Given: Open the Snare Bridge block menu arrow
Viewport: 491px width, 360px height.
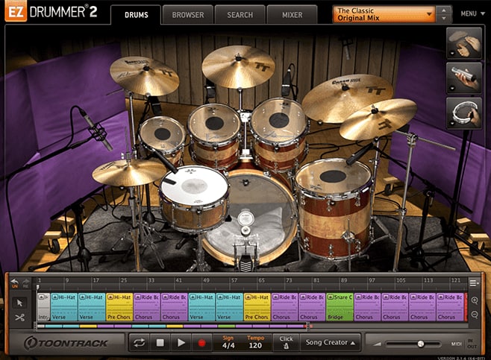Looking at the screenshot, I should click(x=331, y=297).
